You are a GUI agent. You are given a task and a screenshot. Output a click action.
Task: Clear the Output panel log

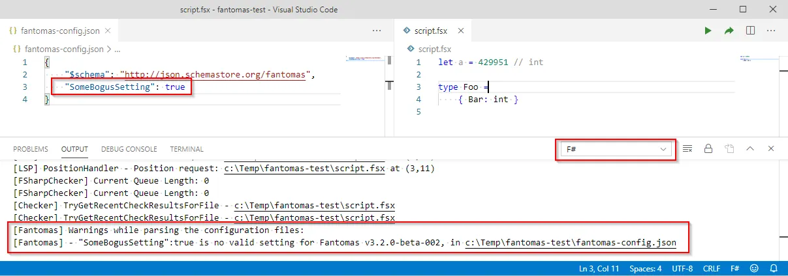[687, 149]
